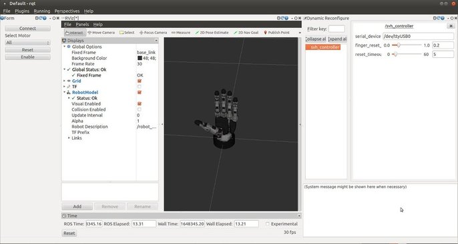Activate the Publish Point tool
The image size is (458, 244).
click(276, 33)
